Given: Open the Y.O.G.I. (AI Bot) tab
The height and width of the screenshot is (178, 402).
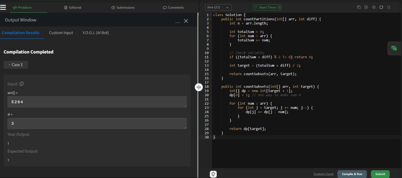Looking at the screenshot, I should [x=95, y=33].
